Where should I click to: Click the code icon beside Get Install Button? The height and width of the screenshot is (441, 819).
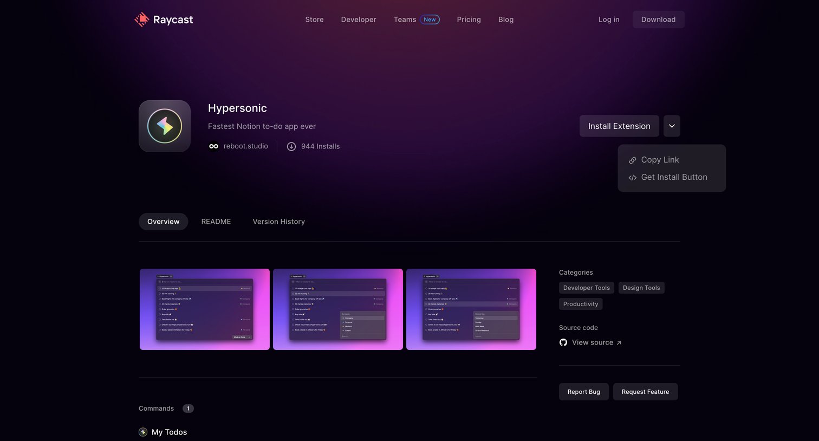coord(632,178)
